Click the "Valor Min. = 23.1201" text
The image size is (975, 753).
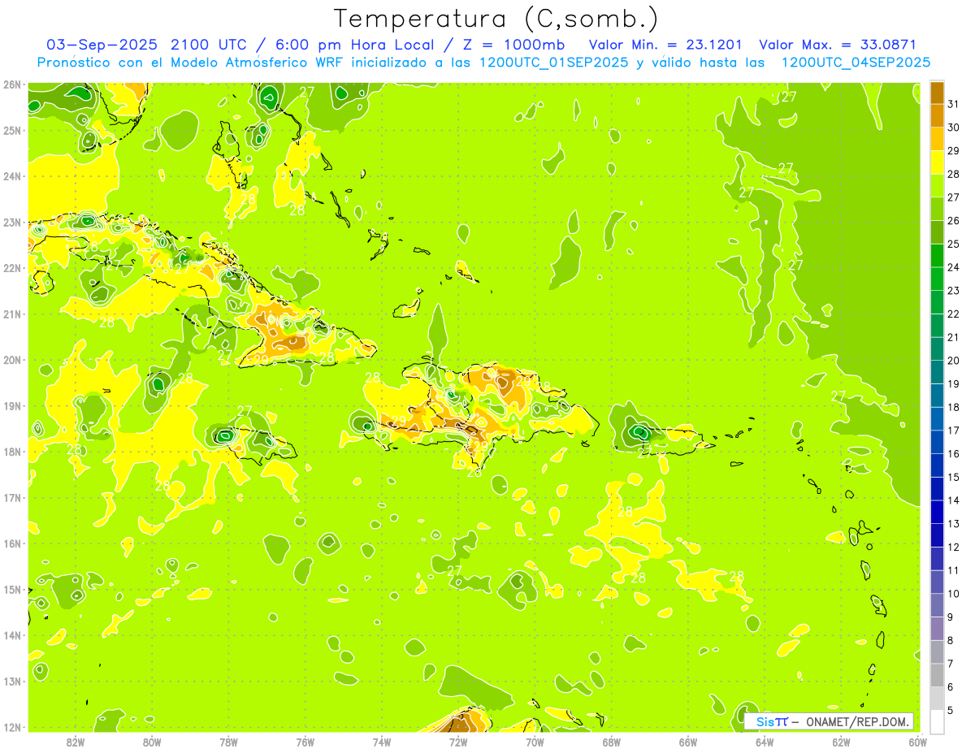click(665, 45)
